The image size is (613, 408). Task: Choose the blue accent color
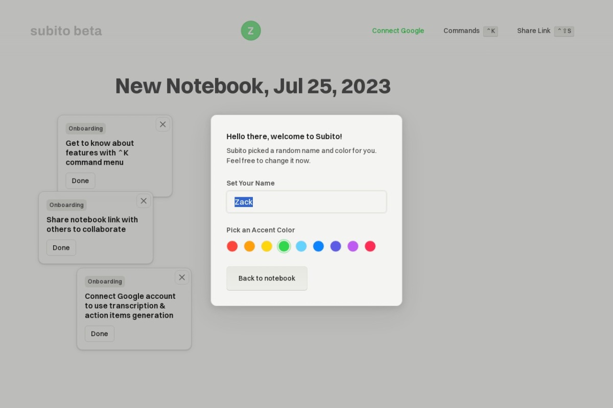click(x=318, y=246)
